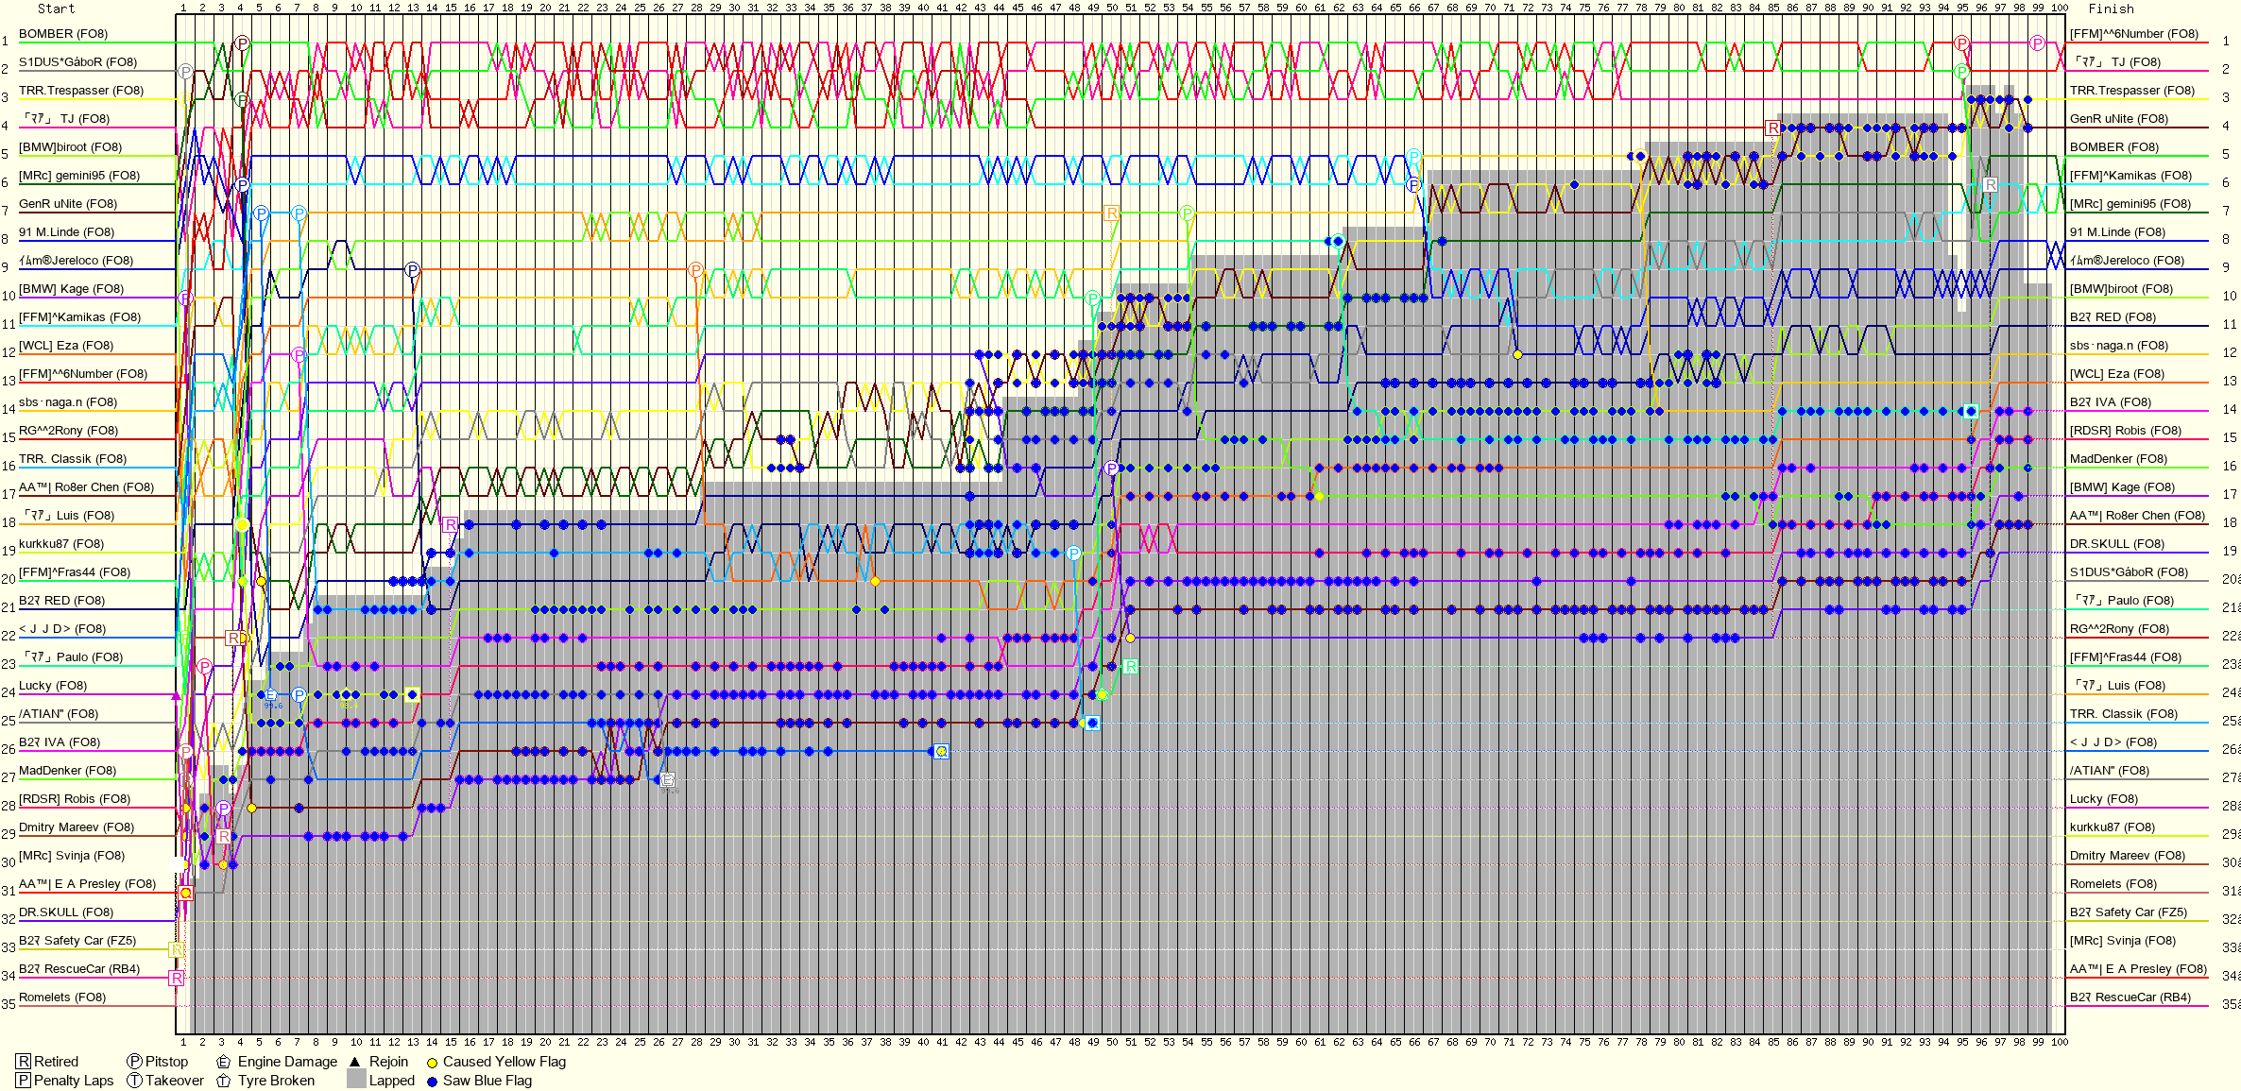Click the Retired marker on B2 Safety Car start row
The width and height of the screenshot is (2241, 1091).
[177, 949]
